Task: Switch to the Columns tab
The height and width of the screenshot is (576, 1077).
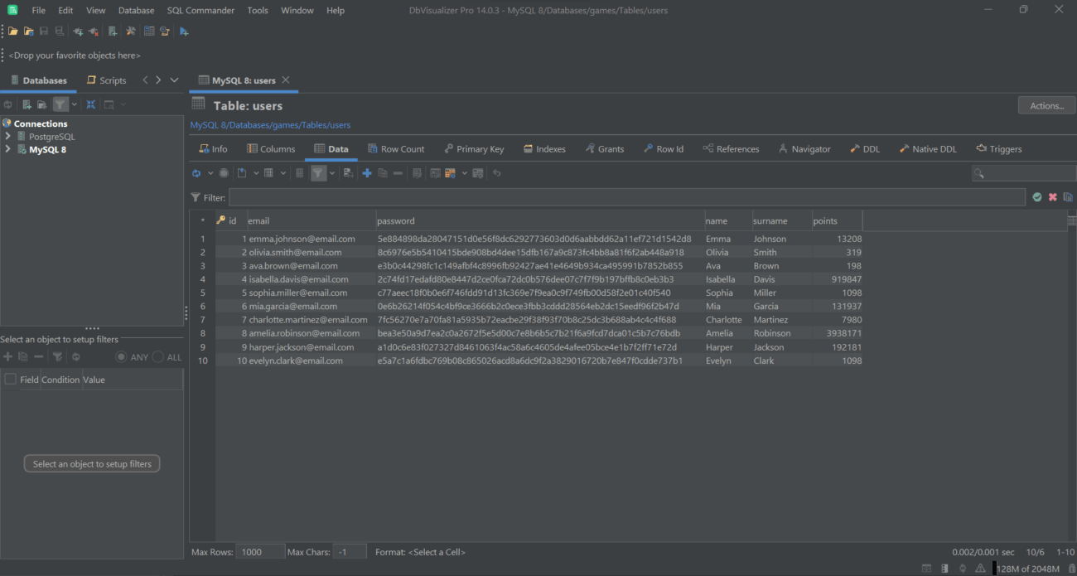Action: pyautogui.click(x=271, y=148)
